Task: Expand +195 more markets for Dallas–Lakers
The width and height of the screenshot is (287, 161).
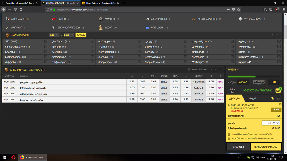Action: pos(220,82)
